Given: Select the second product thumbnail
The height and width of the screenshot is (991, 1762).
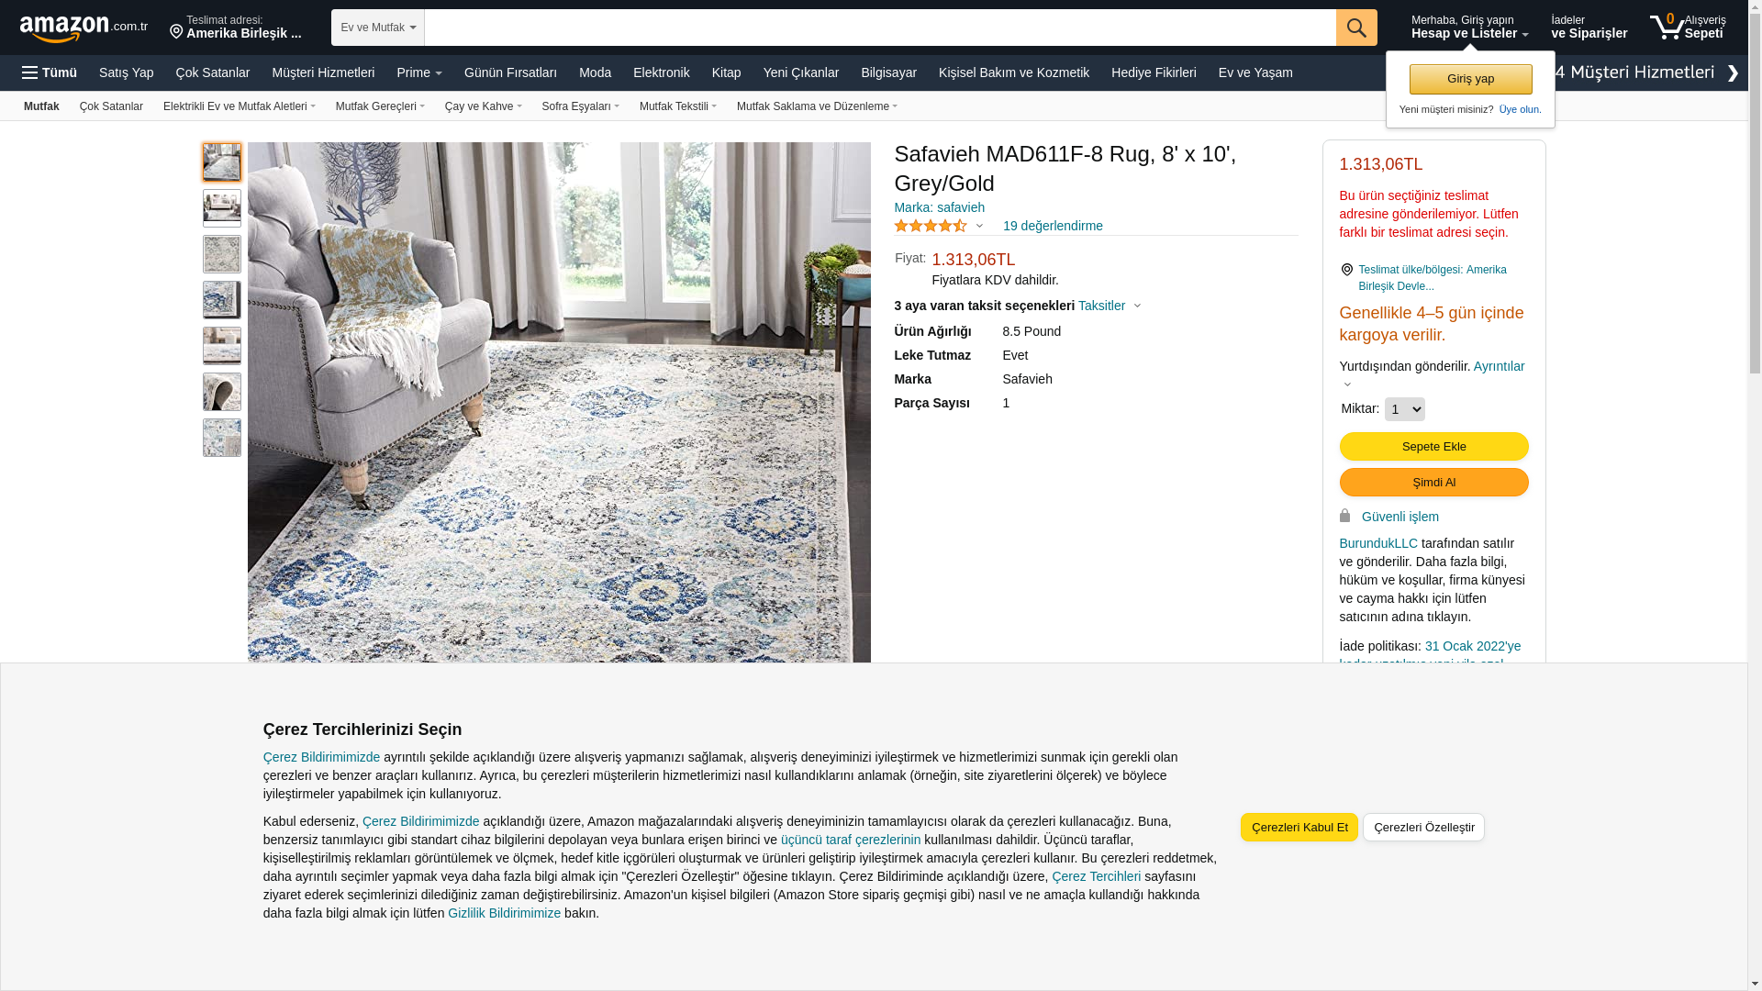Looking at the screenshot, I should pos(222,208).
